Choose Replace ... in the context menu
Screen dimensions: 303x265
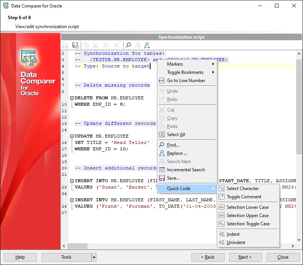[187, 153]
